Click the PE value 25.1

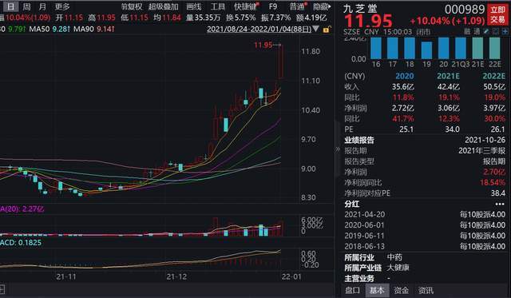tap(406, 129)
